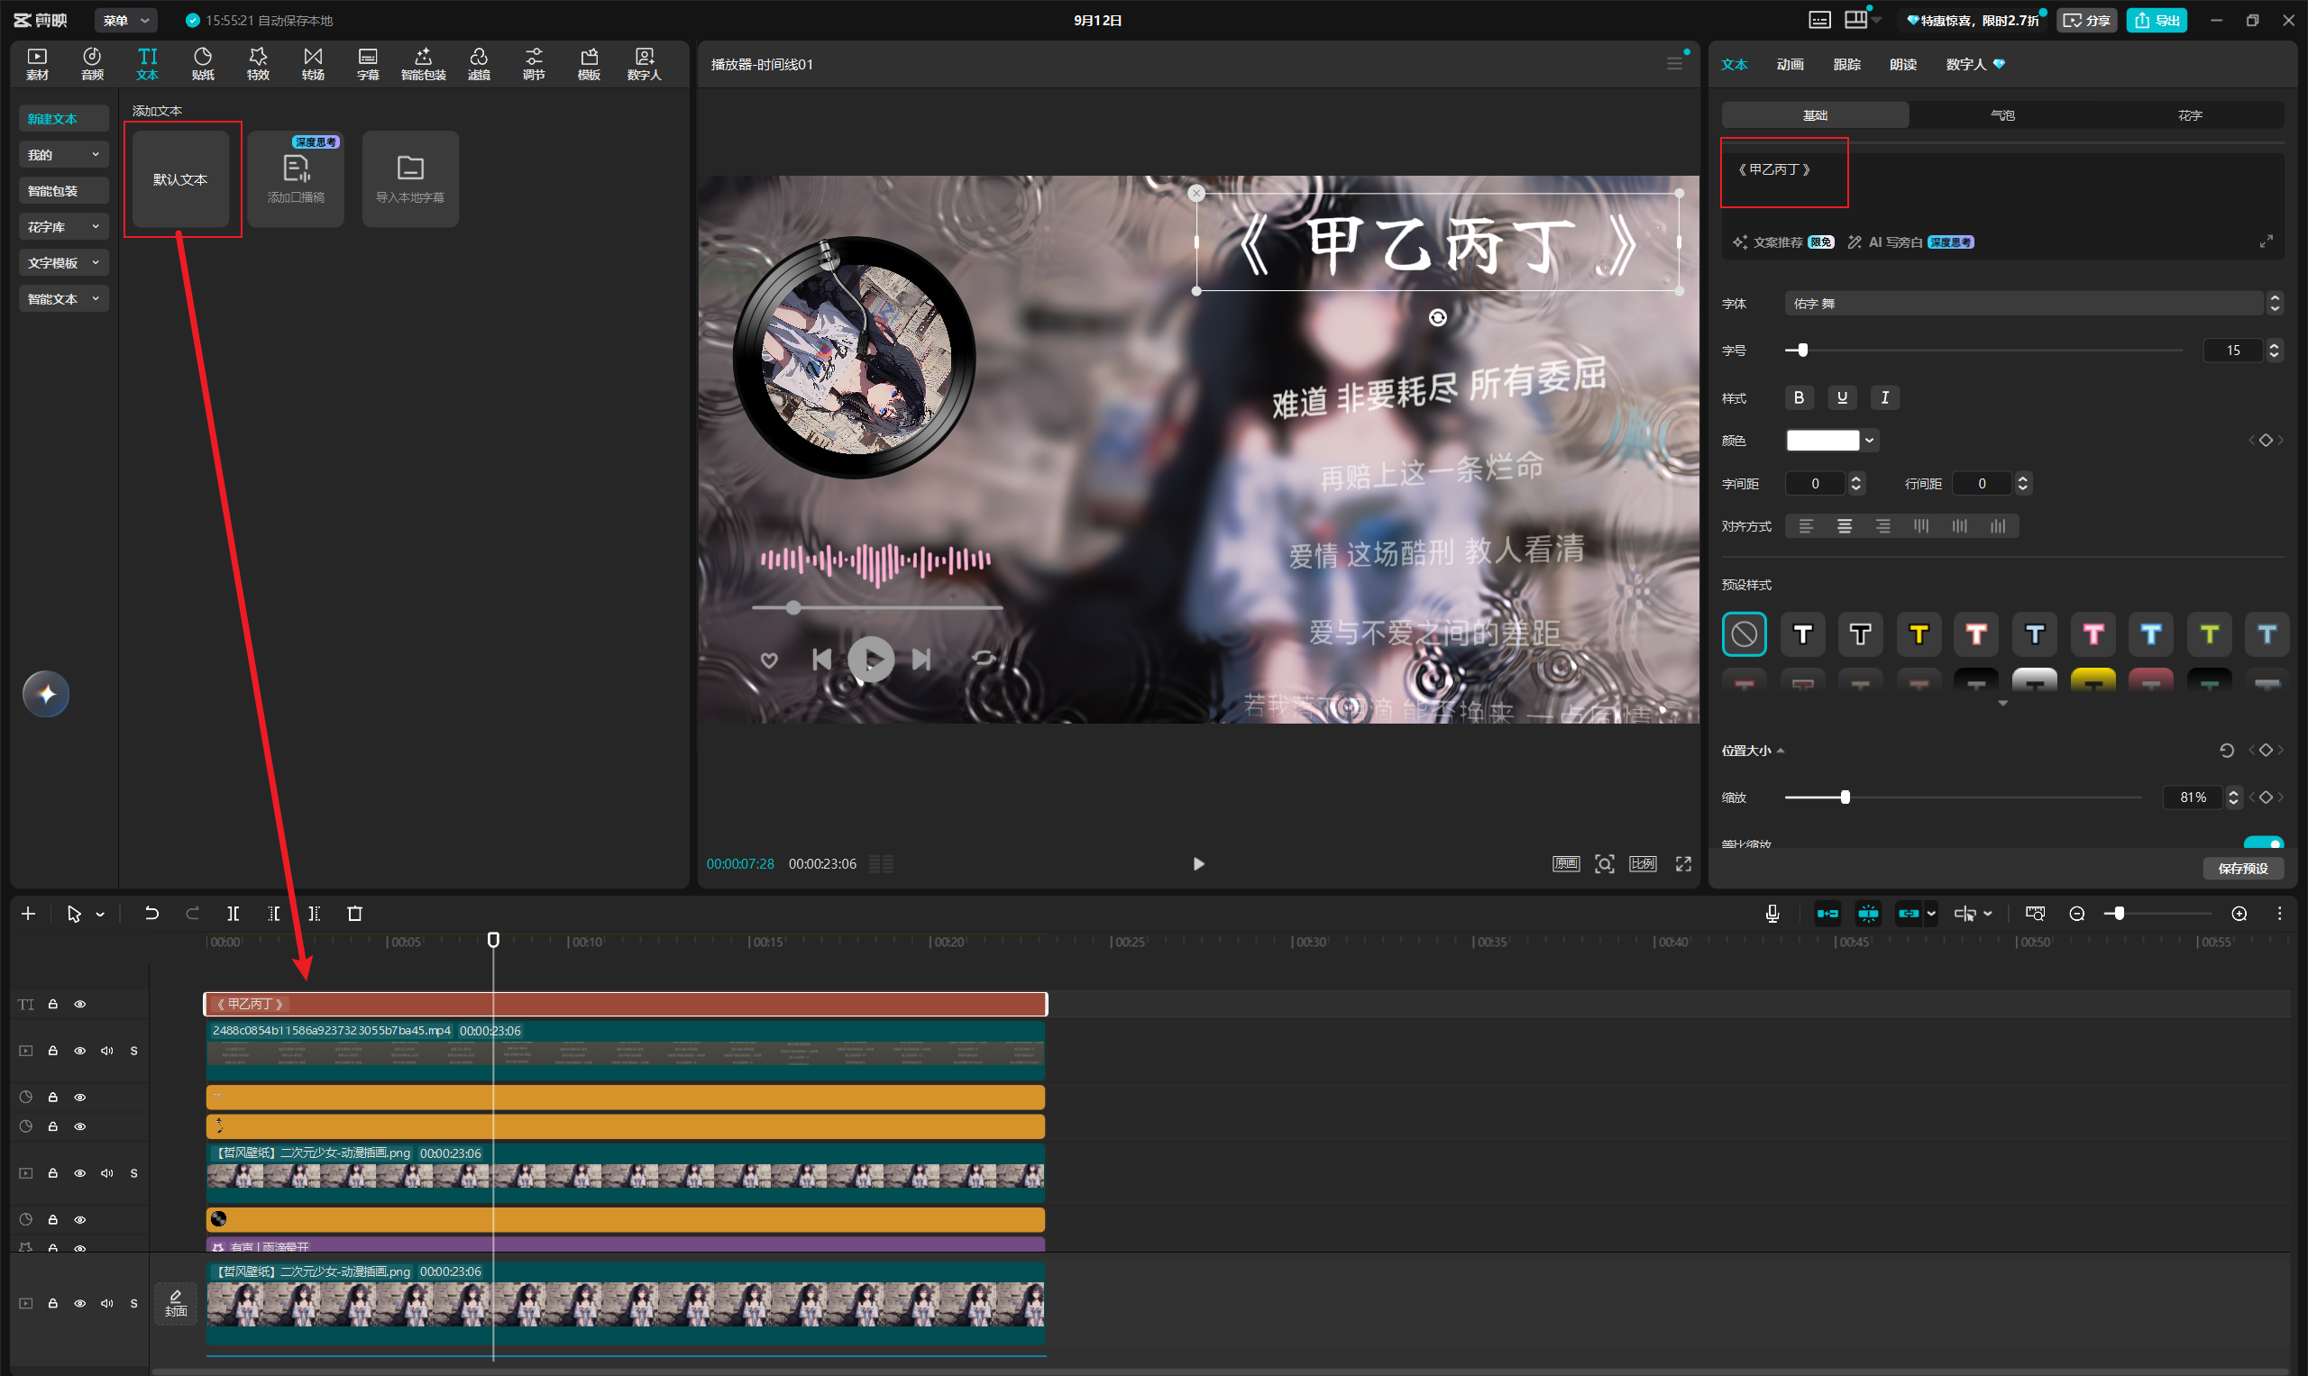The width and height of the screenshot is (2308, 1376).
Task: Click the white text color swatch
Action: [x=1823, y=440]
